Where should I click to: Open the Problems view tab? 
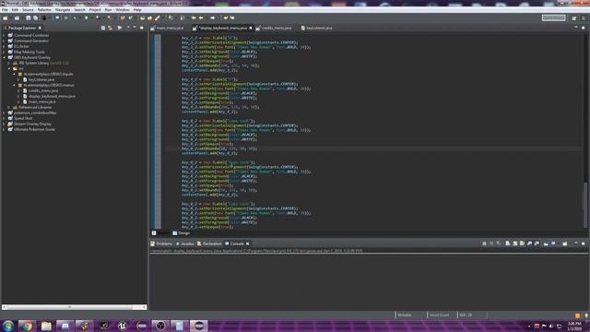click(x=161, y=243)
